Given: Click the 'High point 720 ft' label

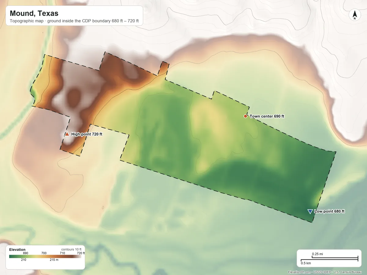Looking at the screenshot, I should 87,134.
